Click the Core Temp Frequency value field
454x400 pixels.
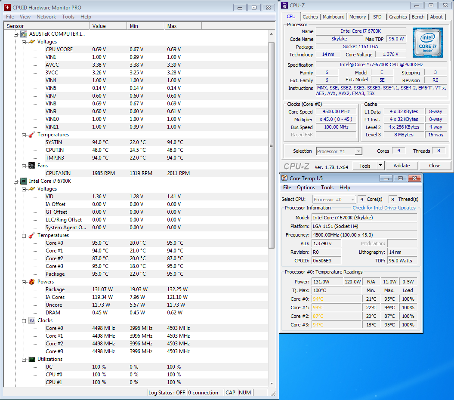(x=364, y=235)
